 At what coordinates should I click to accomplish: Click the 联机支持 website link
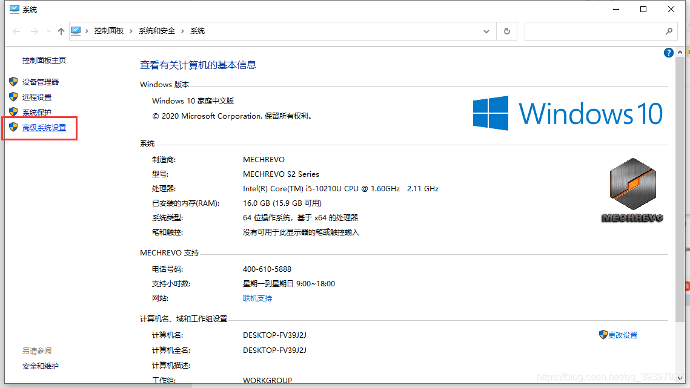pyautogui.click(x=257, y=298)
